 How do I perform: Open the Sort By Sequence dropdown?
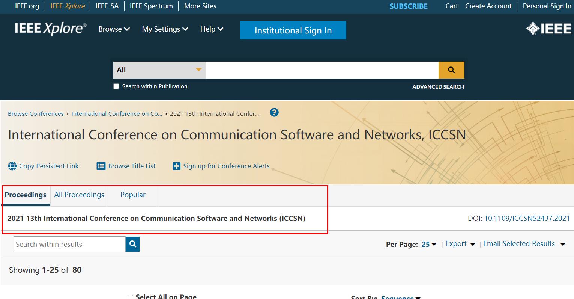pos(401,297)
